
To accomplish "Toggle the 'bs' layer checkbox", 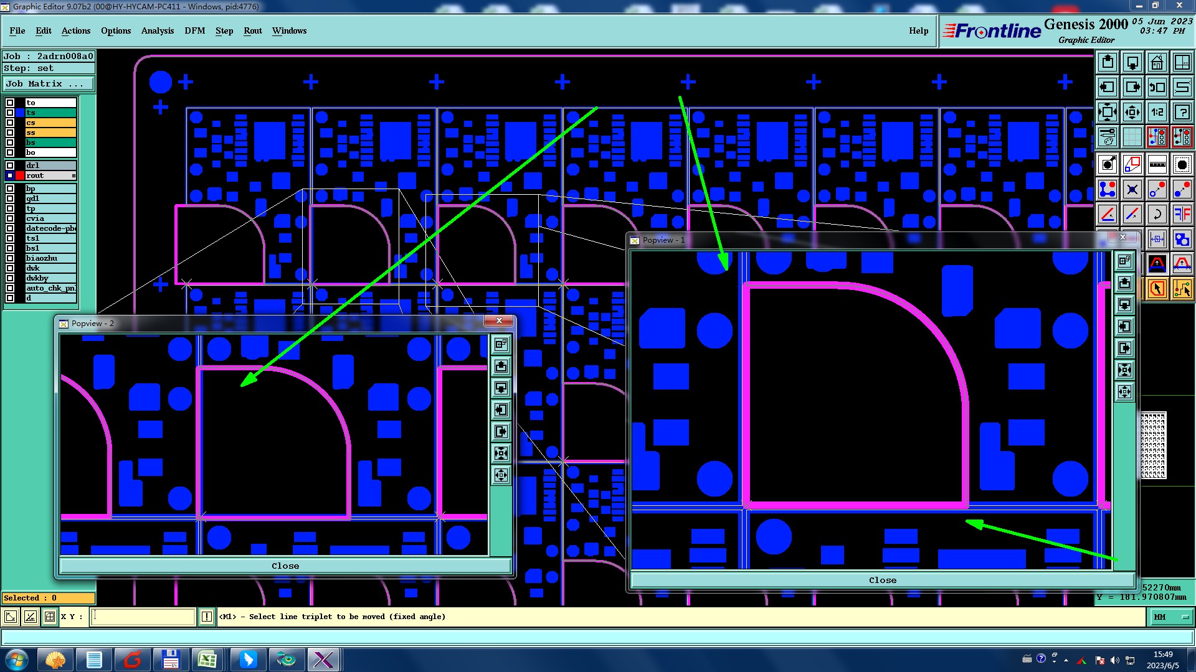I will point(10,142).
